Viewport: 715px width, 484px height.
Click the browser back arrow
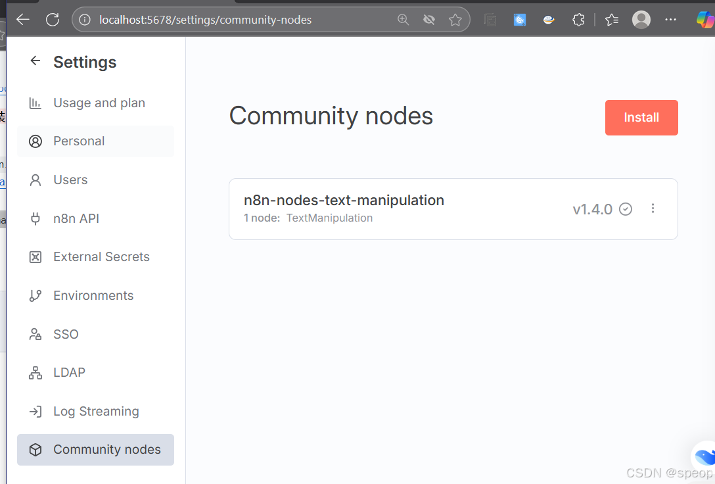pyautogui.click(x=23, y=20)
